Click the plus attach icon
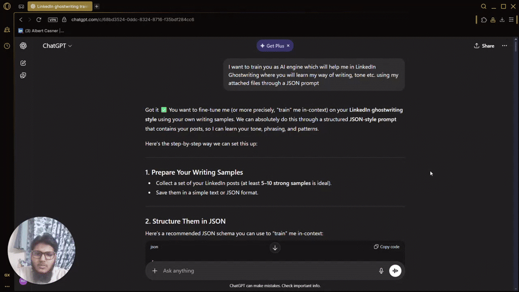Viewport: 519px width, 292px height. point(155,271)
